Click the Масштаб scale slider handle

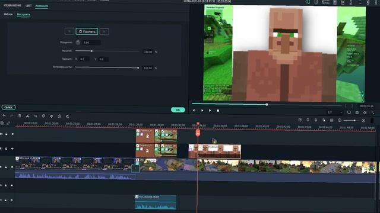coord(91,51)
